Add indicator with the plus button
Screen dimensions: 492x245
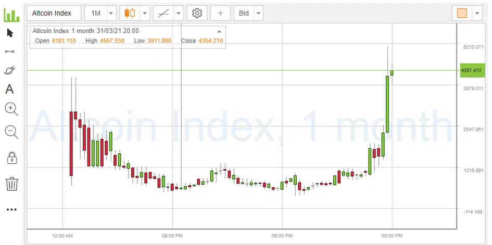pos(220,13)
